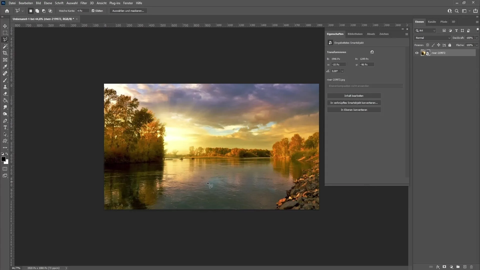
Task: Click In Ebenen konvertieren button
Action: pyautogui.click(x=354, y=110)
